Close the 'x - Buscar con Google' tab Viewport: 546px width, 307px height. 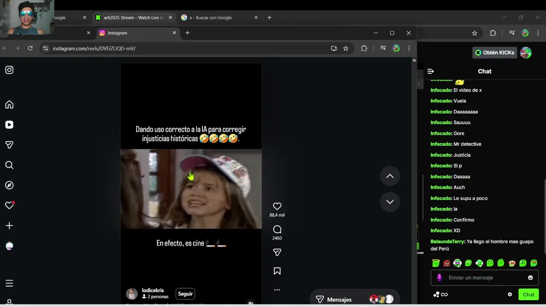256,17
